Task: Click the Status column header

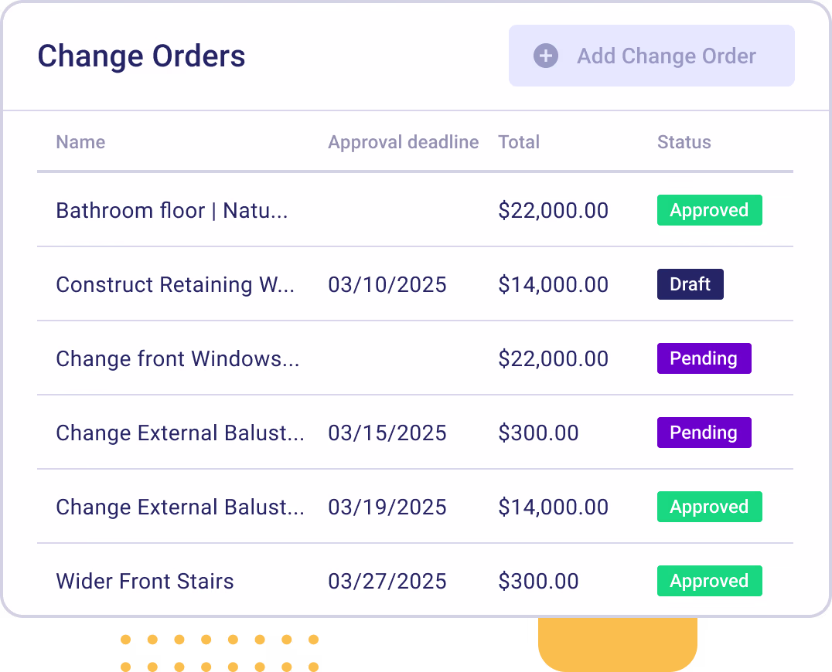Action: [x=684, y=142]
